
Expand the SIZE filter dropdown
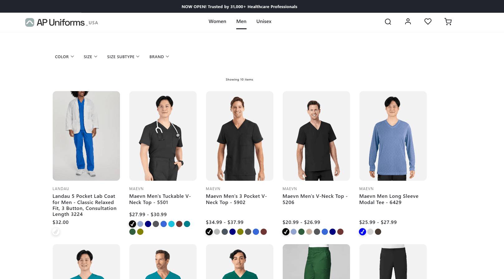(x=90, y=57)
